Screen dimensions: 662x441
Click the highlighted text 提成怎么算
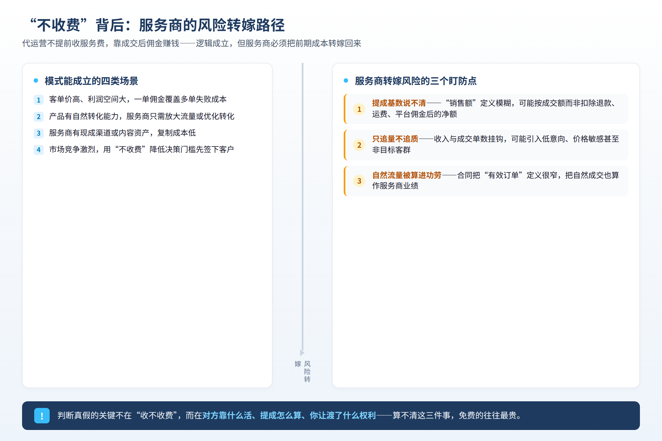point(281,415)
